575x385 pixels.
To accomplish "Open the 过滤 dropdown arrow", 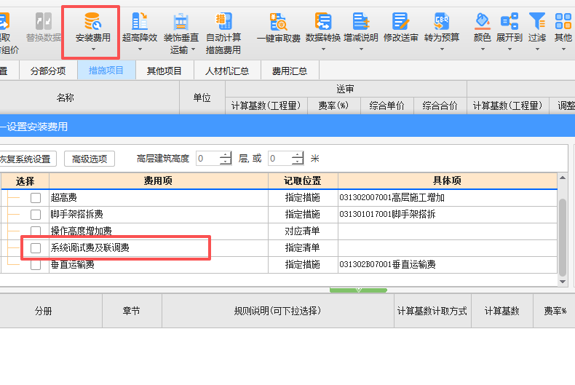I will [x=537, y=49].
